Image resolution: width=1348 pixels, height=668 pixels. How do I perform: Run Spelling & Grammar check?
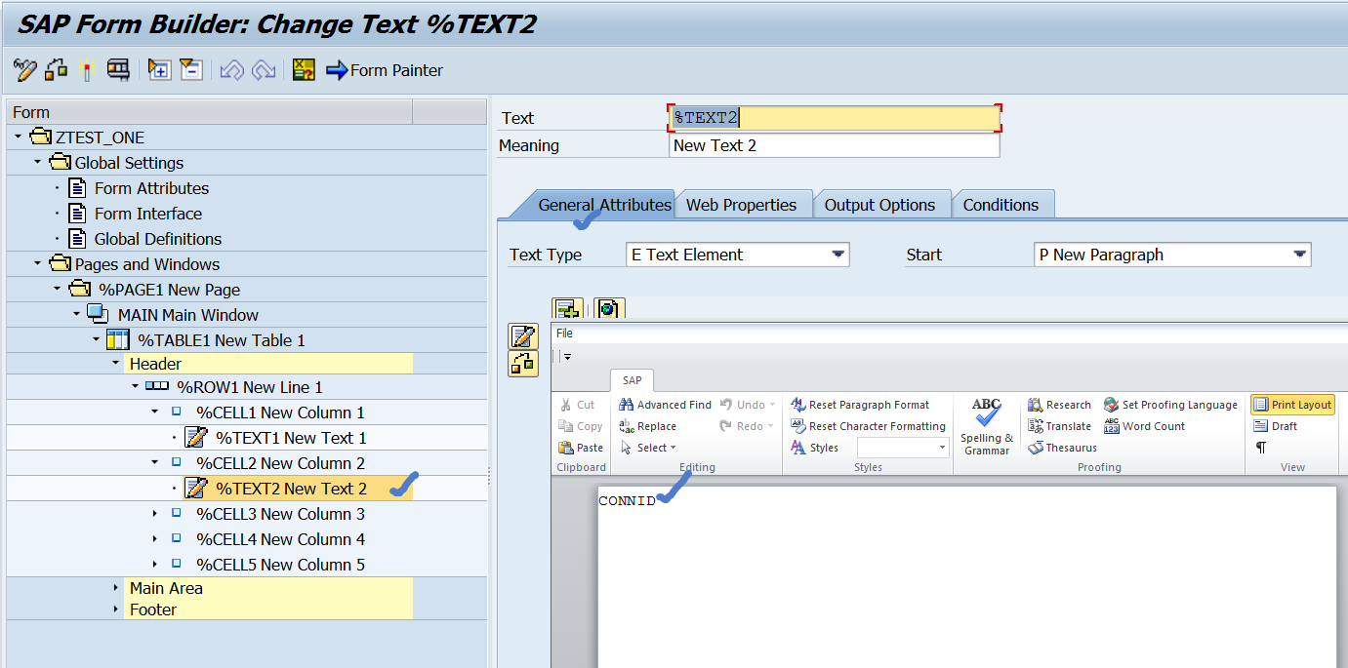tap(987, 426)
